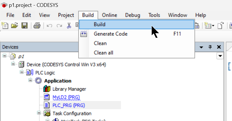This screenshot has width=232, height=121.
Task: Click the PLC_PRG document icon
Action: (x=47, y=105)
